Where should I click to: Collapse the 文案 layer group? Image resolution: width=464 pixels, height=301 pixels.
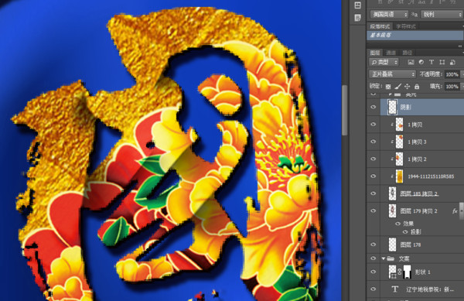pos(384,258)
